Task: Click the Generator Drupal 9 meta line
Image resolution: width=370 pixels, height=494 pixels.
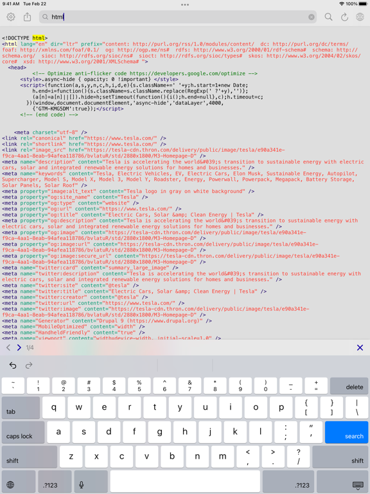Action: pos(107,321)
